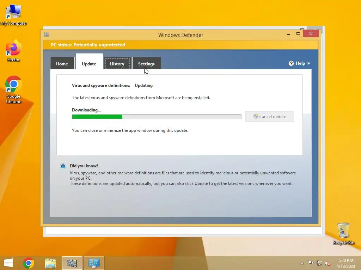Screen dimensions: 361x270
Task: Select the My Computer desktop icon
Action: click(14, 15)
